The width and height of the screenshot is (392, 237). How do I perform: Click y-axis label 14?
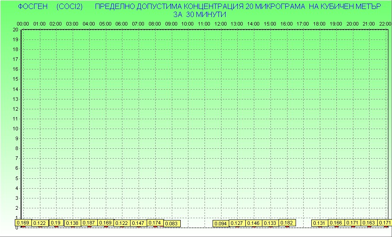15,89
